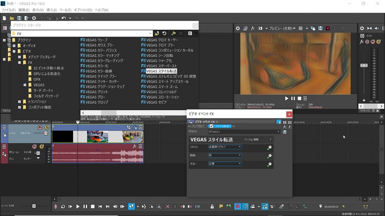
Task: Open the detail level dropdown set to low
Action: 225,155
